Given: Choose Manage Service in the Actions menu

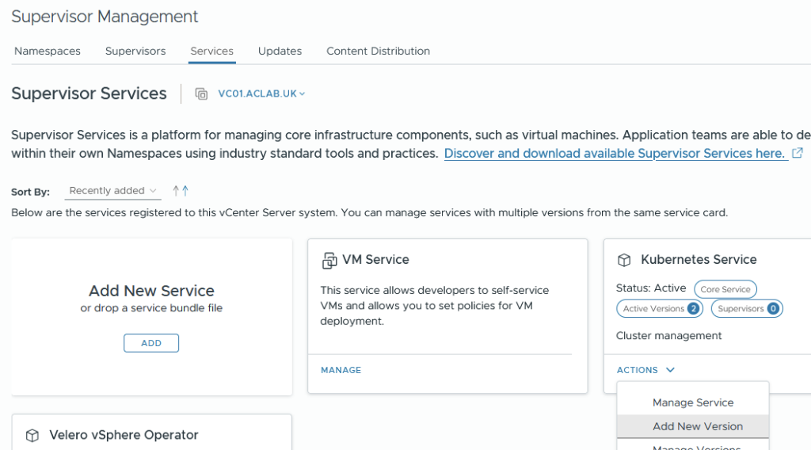Looking at the screenshot, I should tap(693, 402).
